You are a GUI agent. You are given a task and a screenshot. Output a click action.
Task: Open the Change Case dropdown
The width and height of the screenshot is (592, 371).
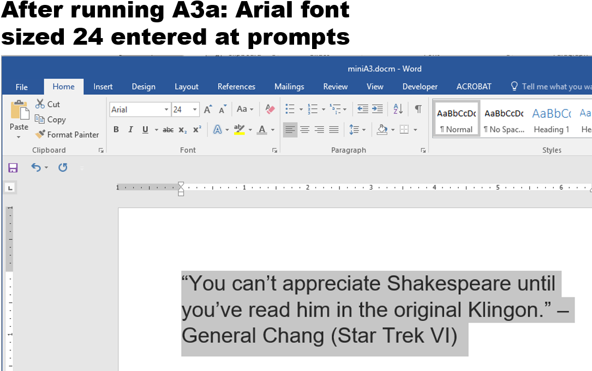pyautogui.click(x=244, y=110)
